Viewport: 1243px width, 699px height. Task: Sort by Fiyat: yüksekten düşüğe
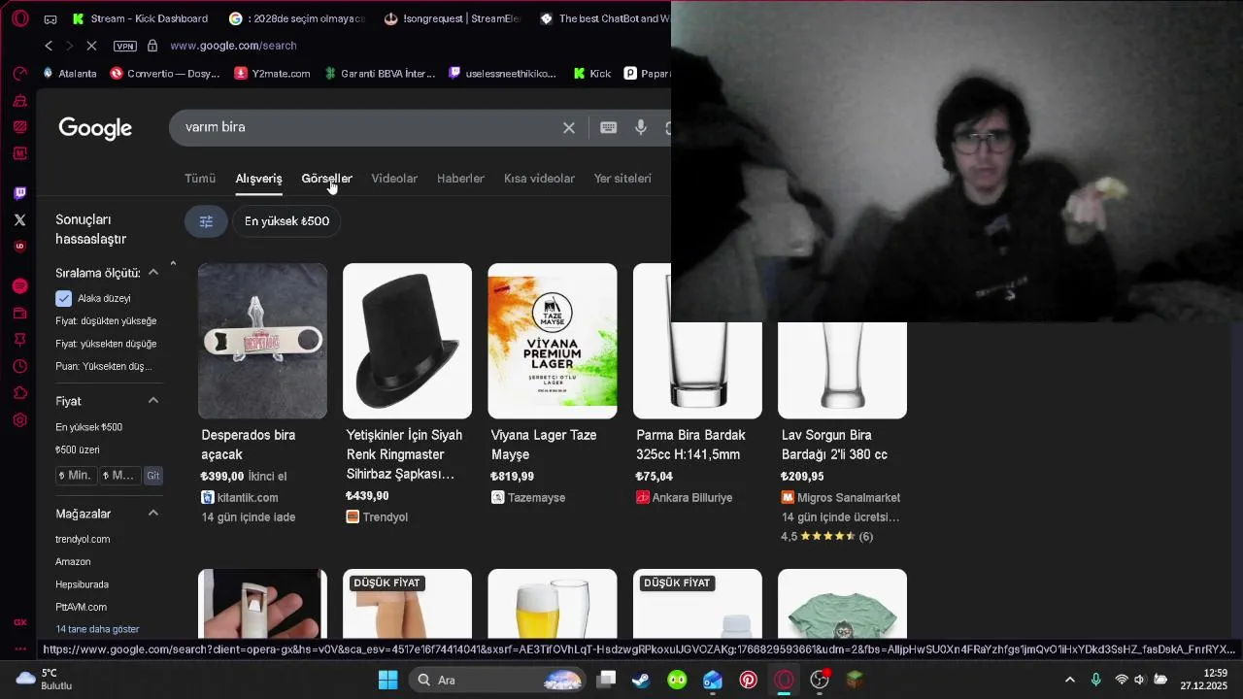click(106, 344)
